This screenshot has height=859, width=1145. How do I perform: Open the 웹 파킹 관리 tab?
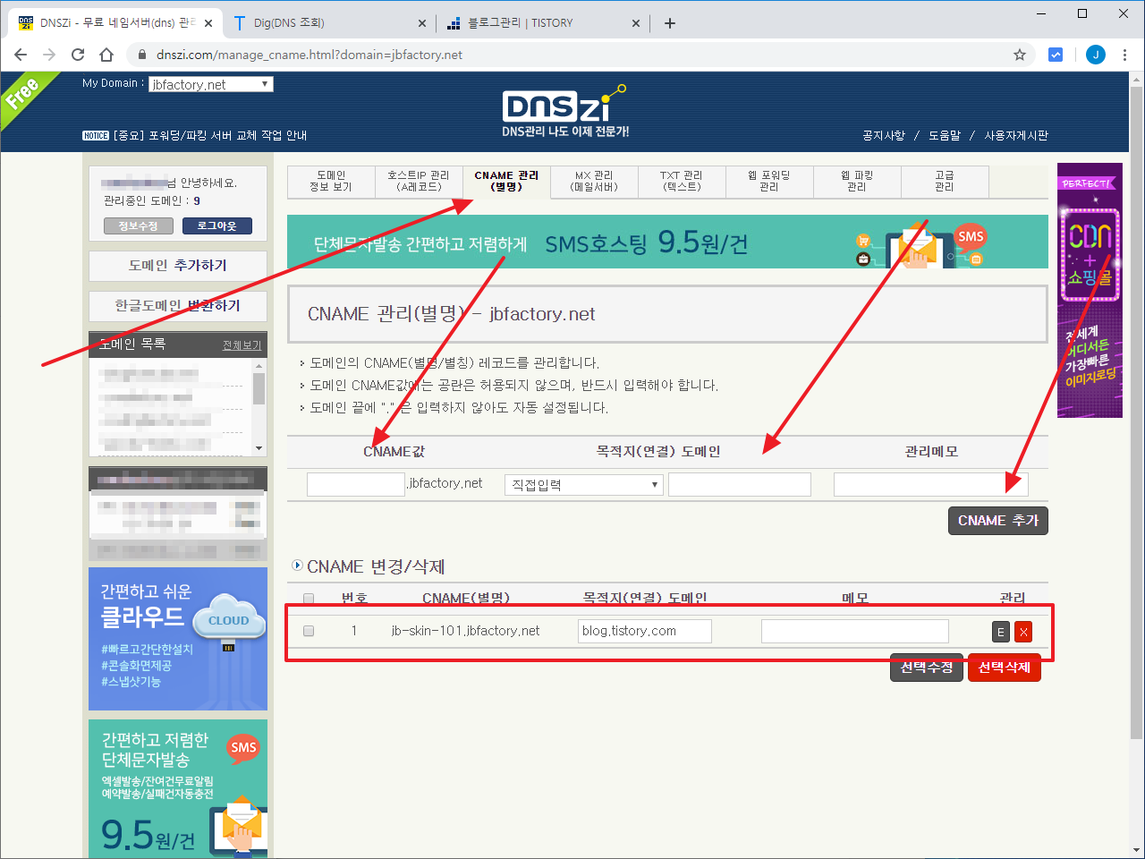857,182
